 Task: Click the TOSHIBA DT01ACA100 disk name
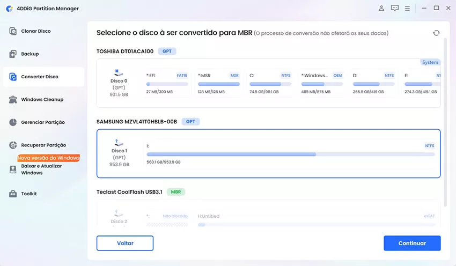click(x=125, y=51)
